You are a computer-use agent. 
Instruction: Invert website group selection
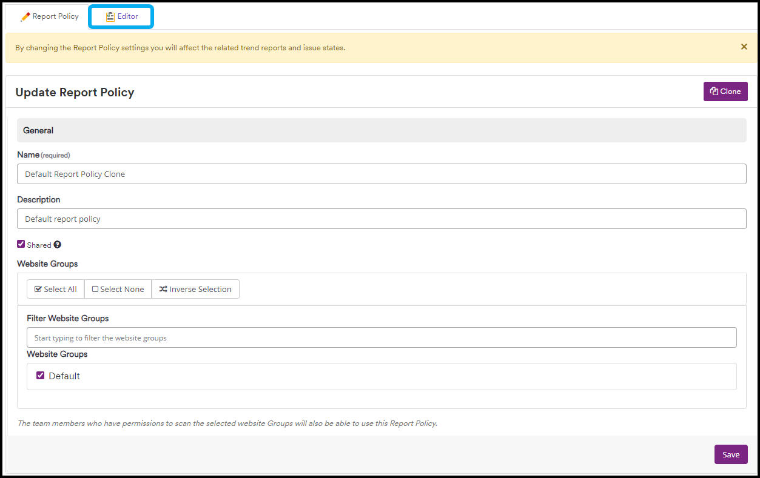pos(195,289)
